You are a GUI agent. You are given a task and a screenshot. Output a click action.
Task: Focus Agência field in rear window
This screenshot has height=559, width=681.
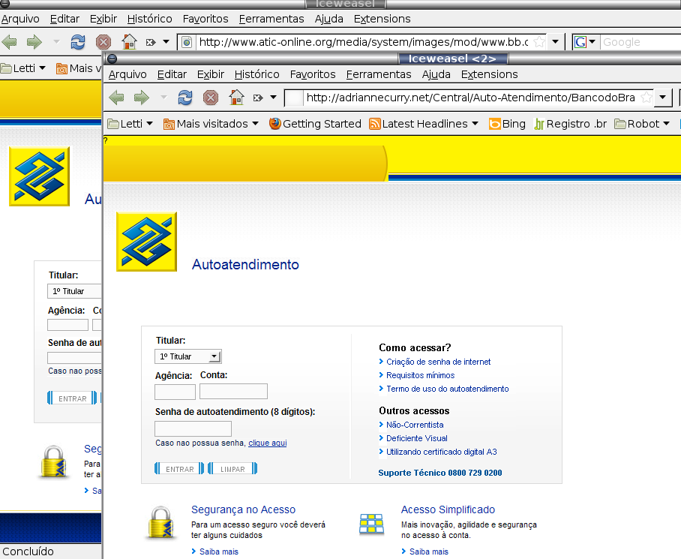click(x=67, y=325)
